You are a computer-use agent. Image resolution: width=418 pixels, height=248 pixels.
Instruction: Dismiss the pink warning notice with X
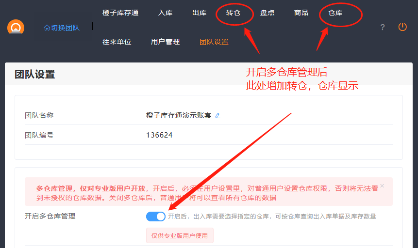pos(382,186)
